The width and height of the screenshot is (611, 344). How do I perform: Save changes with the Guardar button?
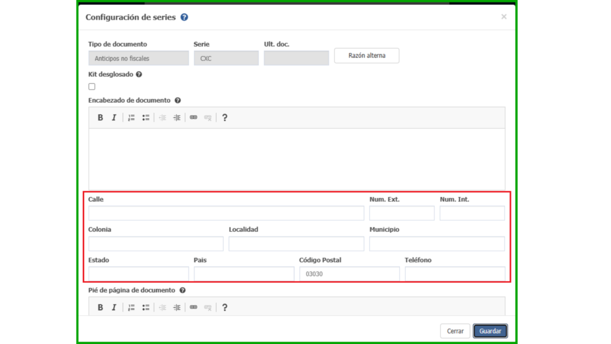coord(490,331)
